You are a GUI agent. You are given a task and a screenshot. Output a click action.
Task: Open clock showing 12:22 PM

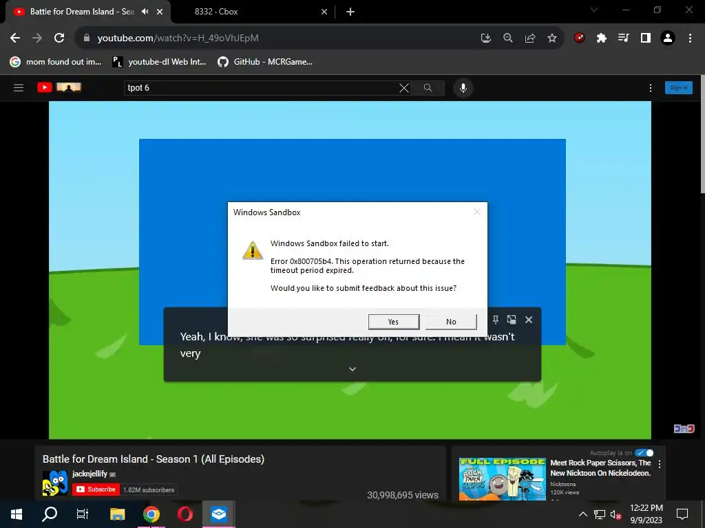(646, 514)
